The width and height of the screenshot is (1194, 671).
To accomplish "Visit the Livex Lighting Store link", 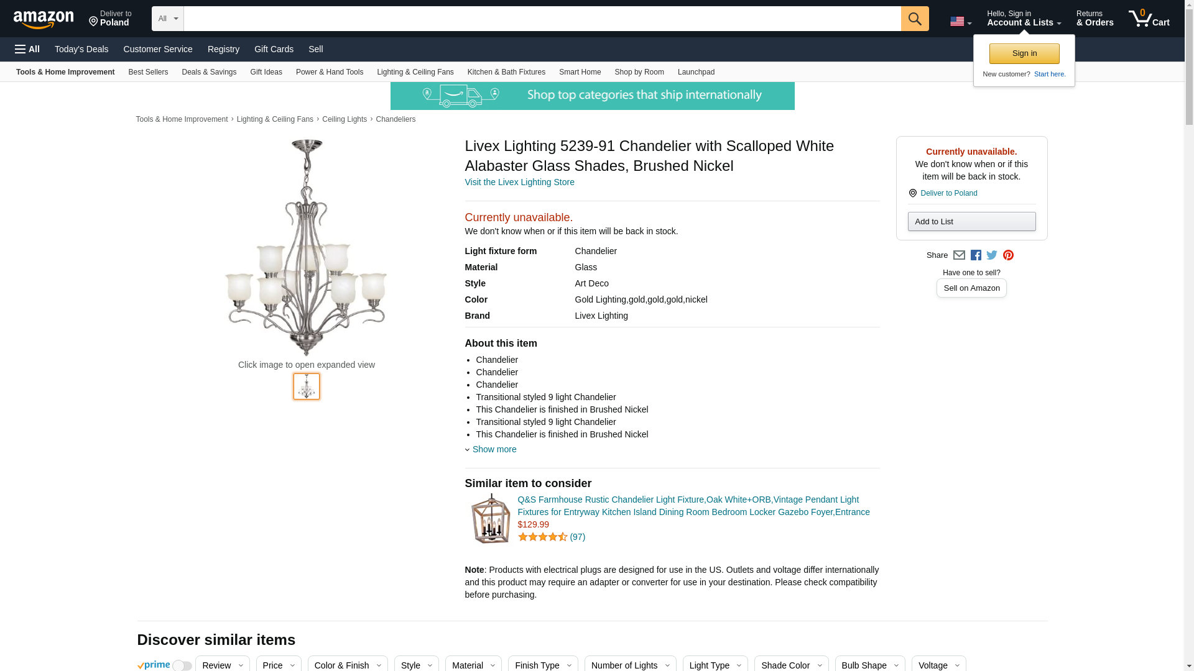I will click(x=520, y=182).
